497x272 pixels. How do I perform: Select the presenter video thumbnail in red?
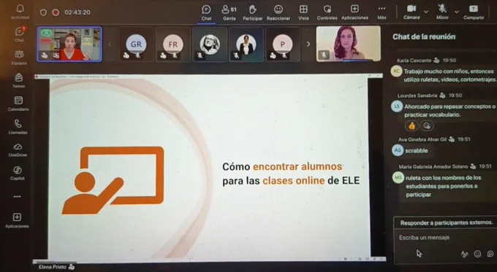coord(69,44)
